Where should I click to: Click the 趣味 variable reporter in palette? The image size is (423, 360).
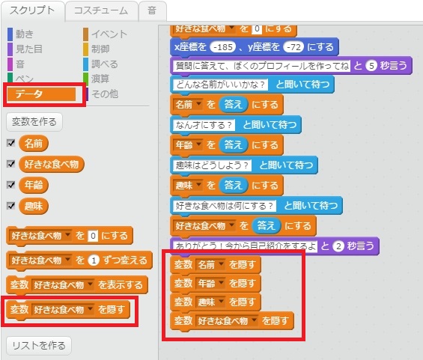34,206
